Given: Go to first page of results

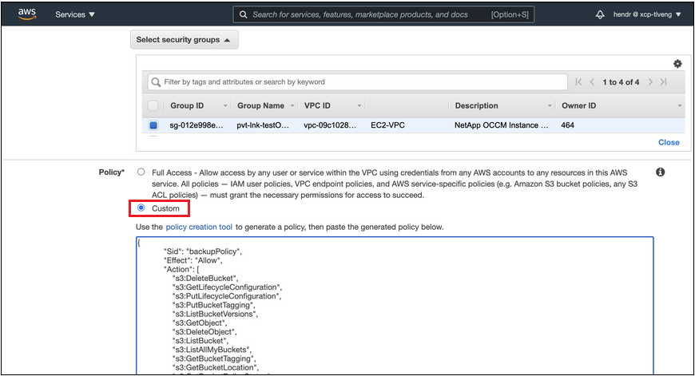Looking at the screenshot, I should (578, 82).
